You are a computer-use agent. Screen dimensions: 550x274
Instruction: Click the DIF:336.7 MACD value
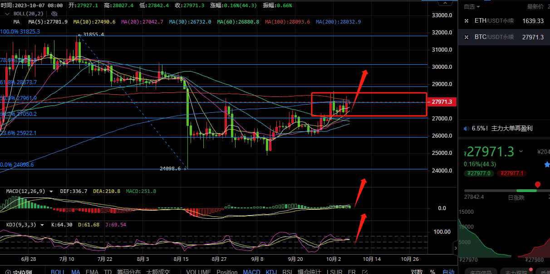[74, 192]
